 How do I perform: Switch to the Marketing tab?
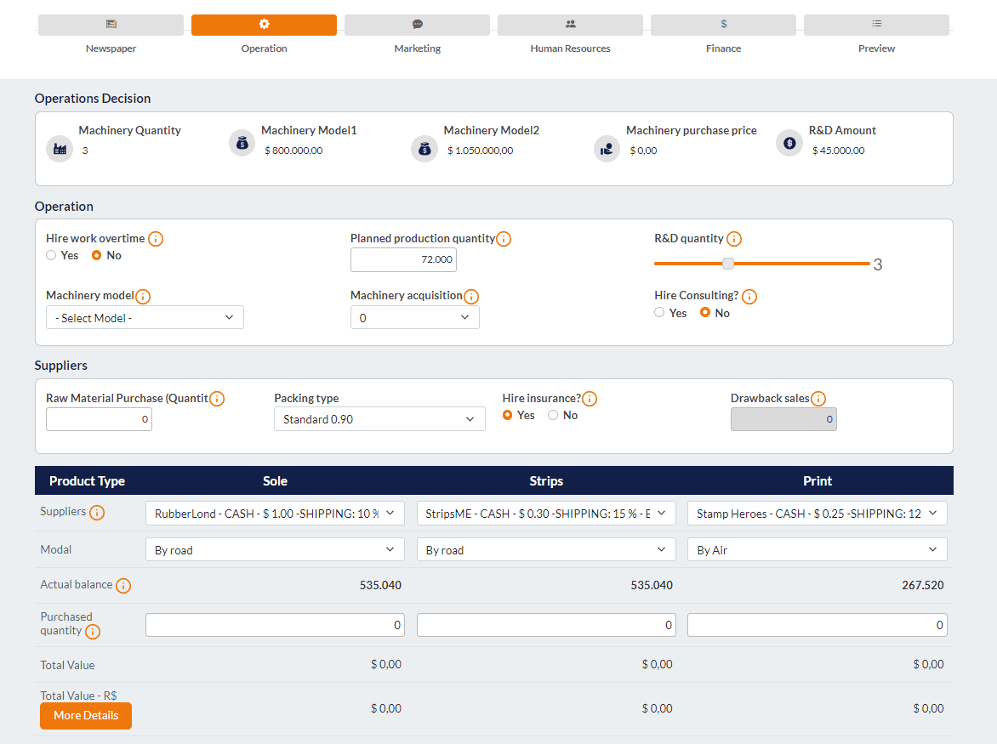pos(417,26)
